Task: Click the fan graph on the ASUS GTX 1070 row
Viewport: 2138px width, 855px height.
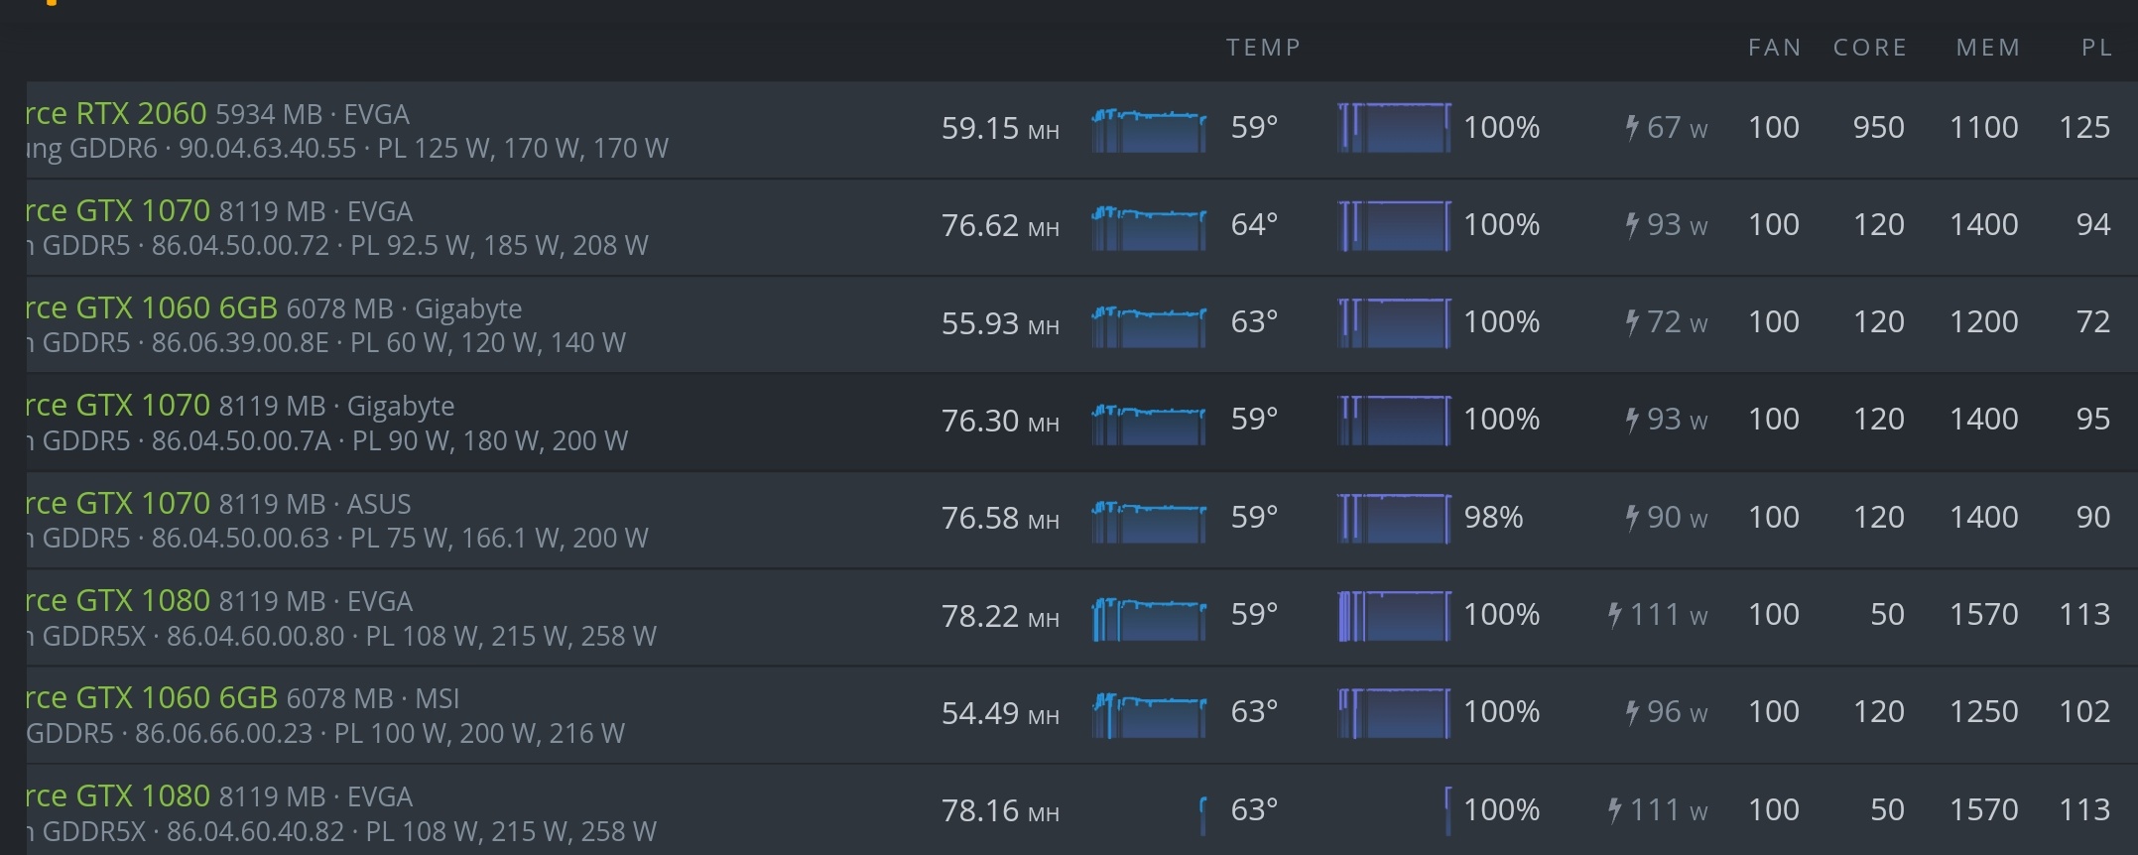Action: click(x=1394, y=518)
